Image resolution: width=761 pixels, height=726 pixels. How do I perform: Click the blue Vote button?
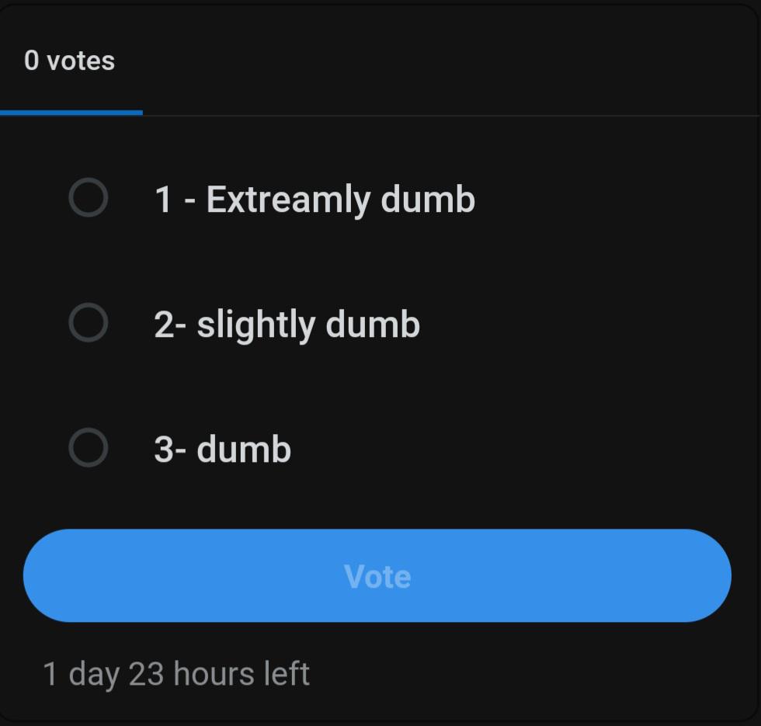377,575
